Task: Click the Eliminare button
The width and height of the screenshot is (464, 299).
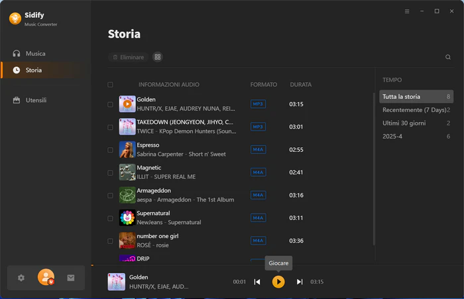Action: click(129, 57)
